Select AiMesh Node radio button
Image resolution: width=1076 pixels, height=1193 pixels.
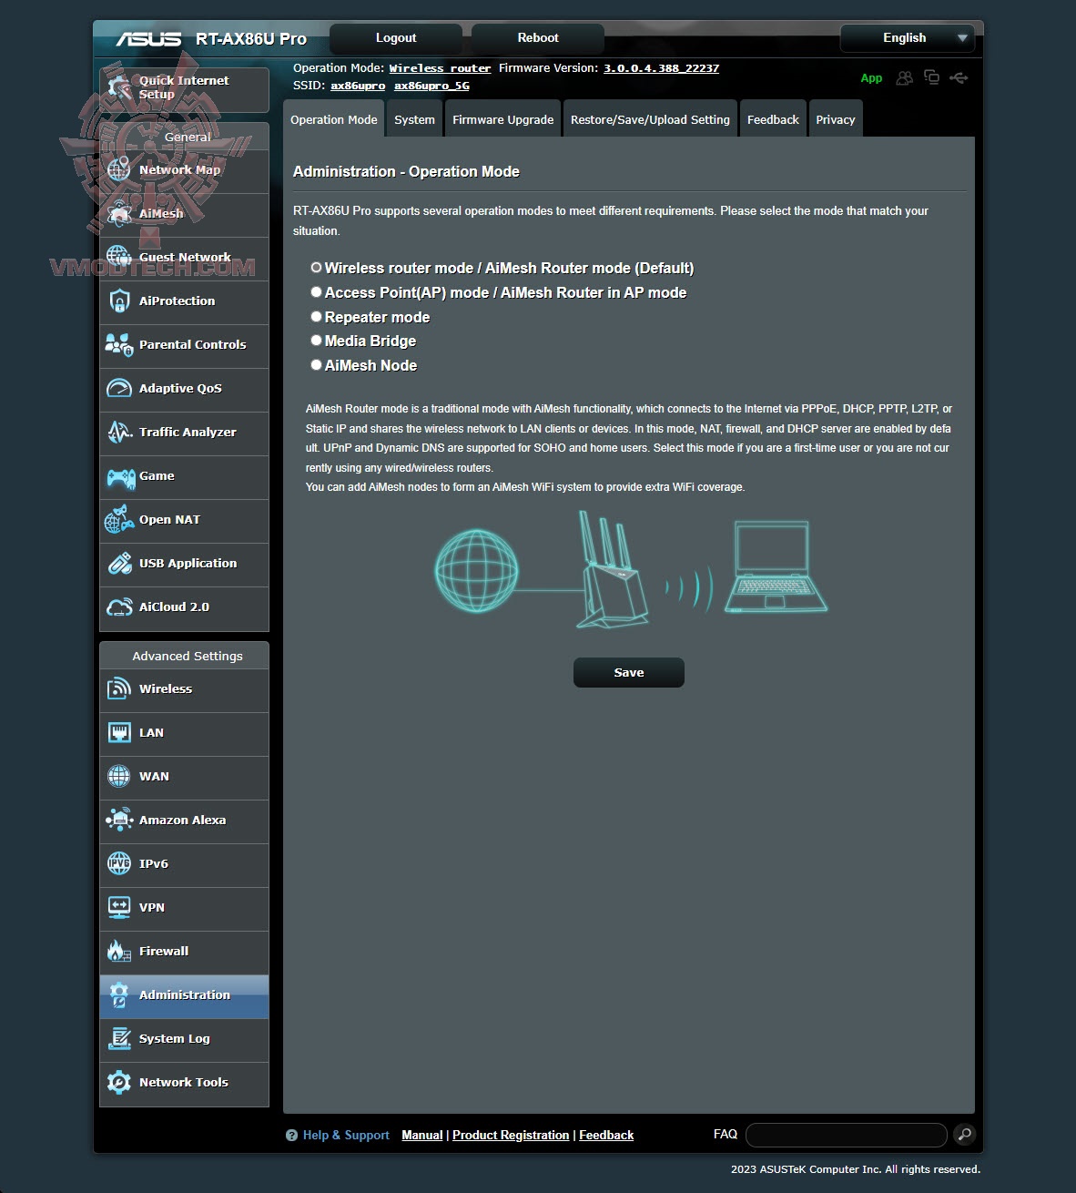click(316, 365)
